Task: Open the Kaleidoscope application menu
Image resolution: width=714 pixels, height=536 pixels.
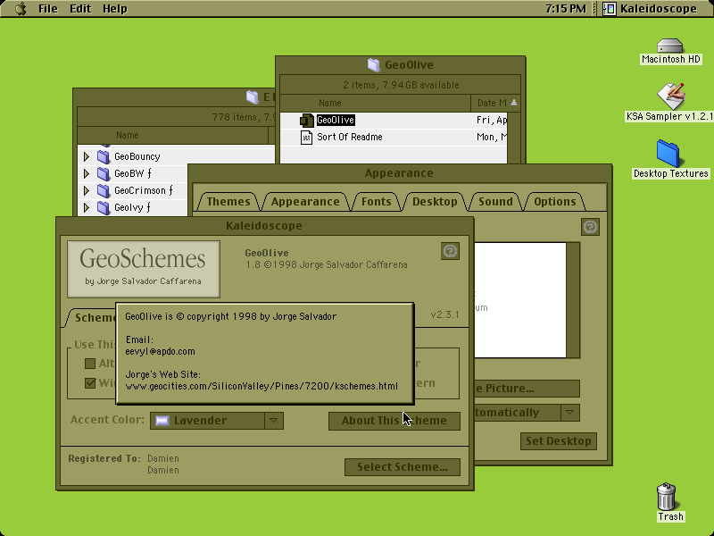Action: click(652, 9)
